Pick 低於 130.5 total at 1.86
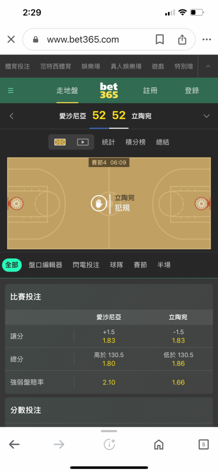The height and width of the screenshot is (473, 218). click(178, 359)
